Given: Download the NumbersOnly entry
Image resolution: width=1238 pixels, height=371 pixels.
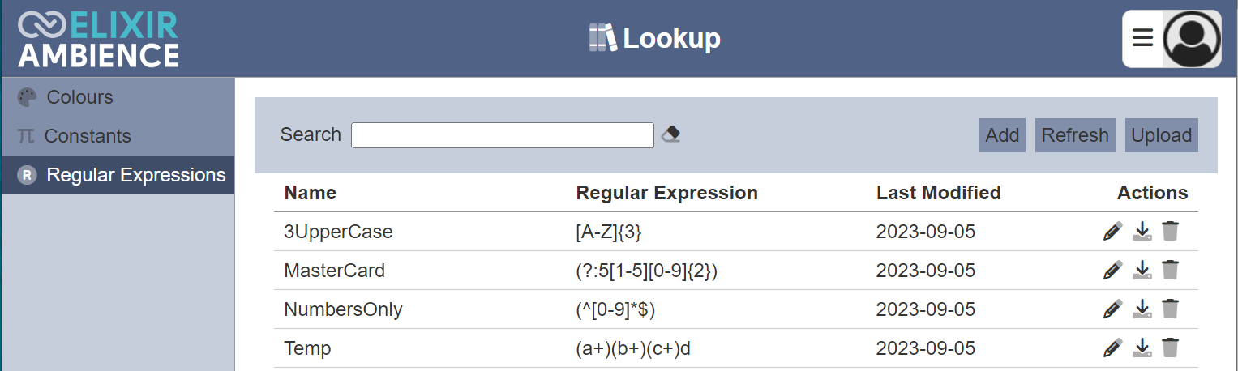Looking at the screenshot, I should pyautogui.click(x=1142, y=309).
